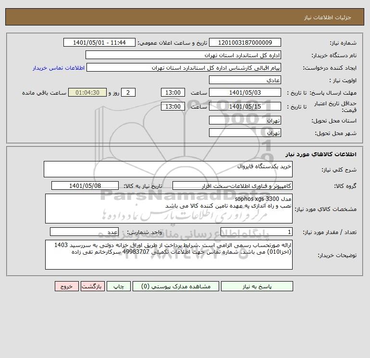Click the response deadline date 1401/05/03
This screenshot has width=370, height=358.
(245, 93)
